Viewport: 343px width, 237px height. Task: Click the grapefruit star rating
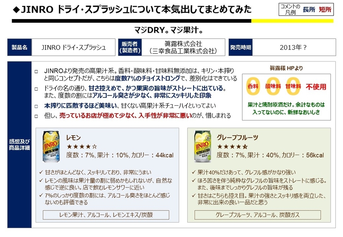tap(232, 146)
